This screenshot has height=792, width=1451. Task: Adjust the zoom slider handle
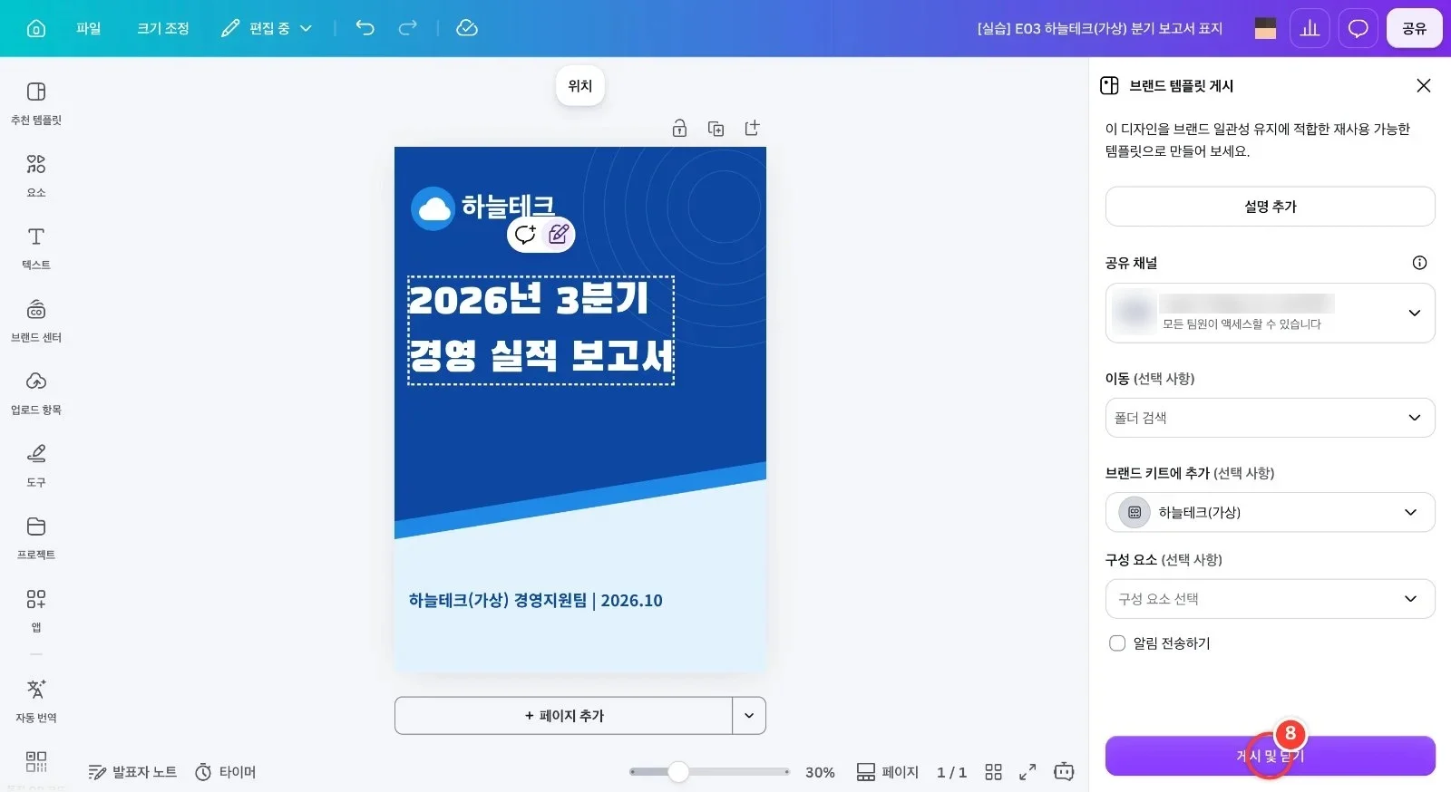tap(678, 772)
